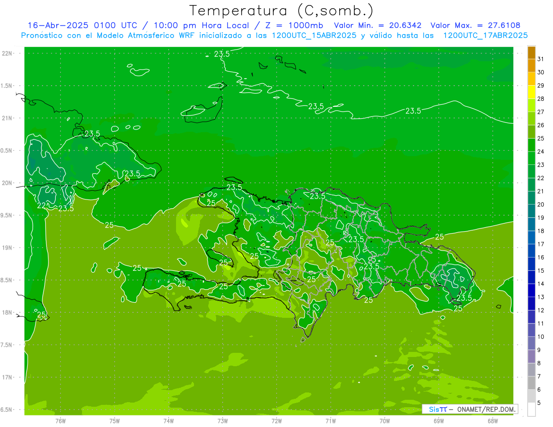The height and width of the screenshot is (427, 553).
Task: Click the 74W longitude axis label
Action: point(169,421)
